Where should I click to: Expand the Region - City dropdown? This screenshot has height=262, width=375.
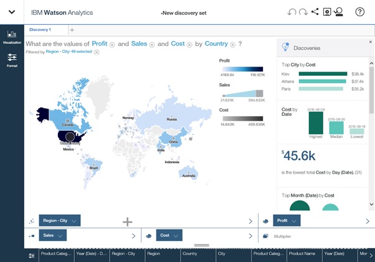coord(74,221)
